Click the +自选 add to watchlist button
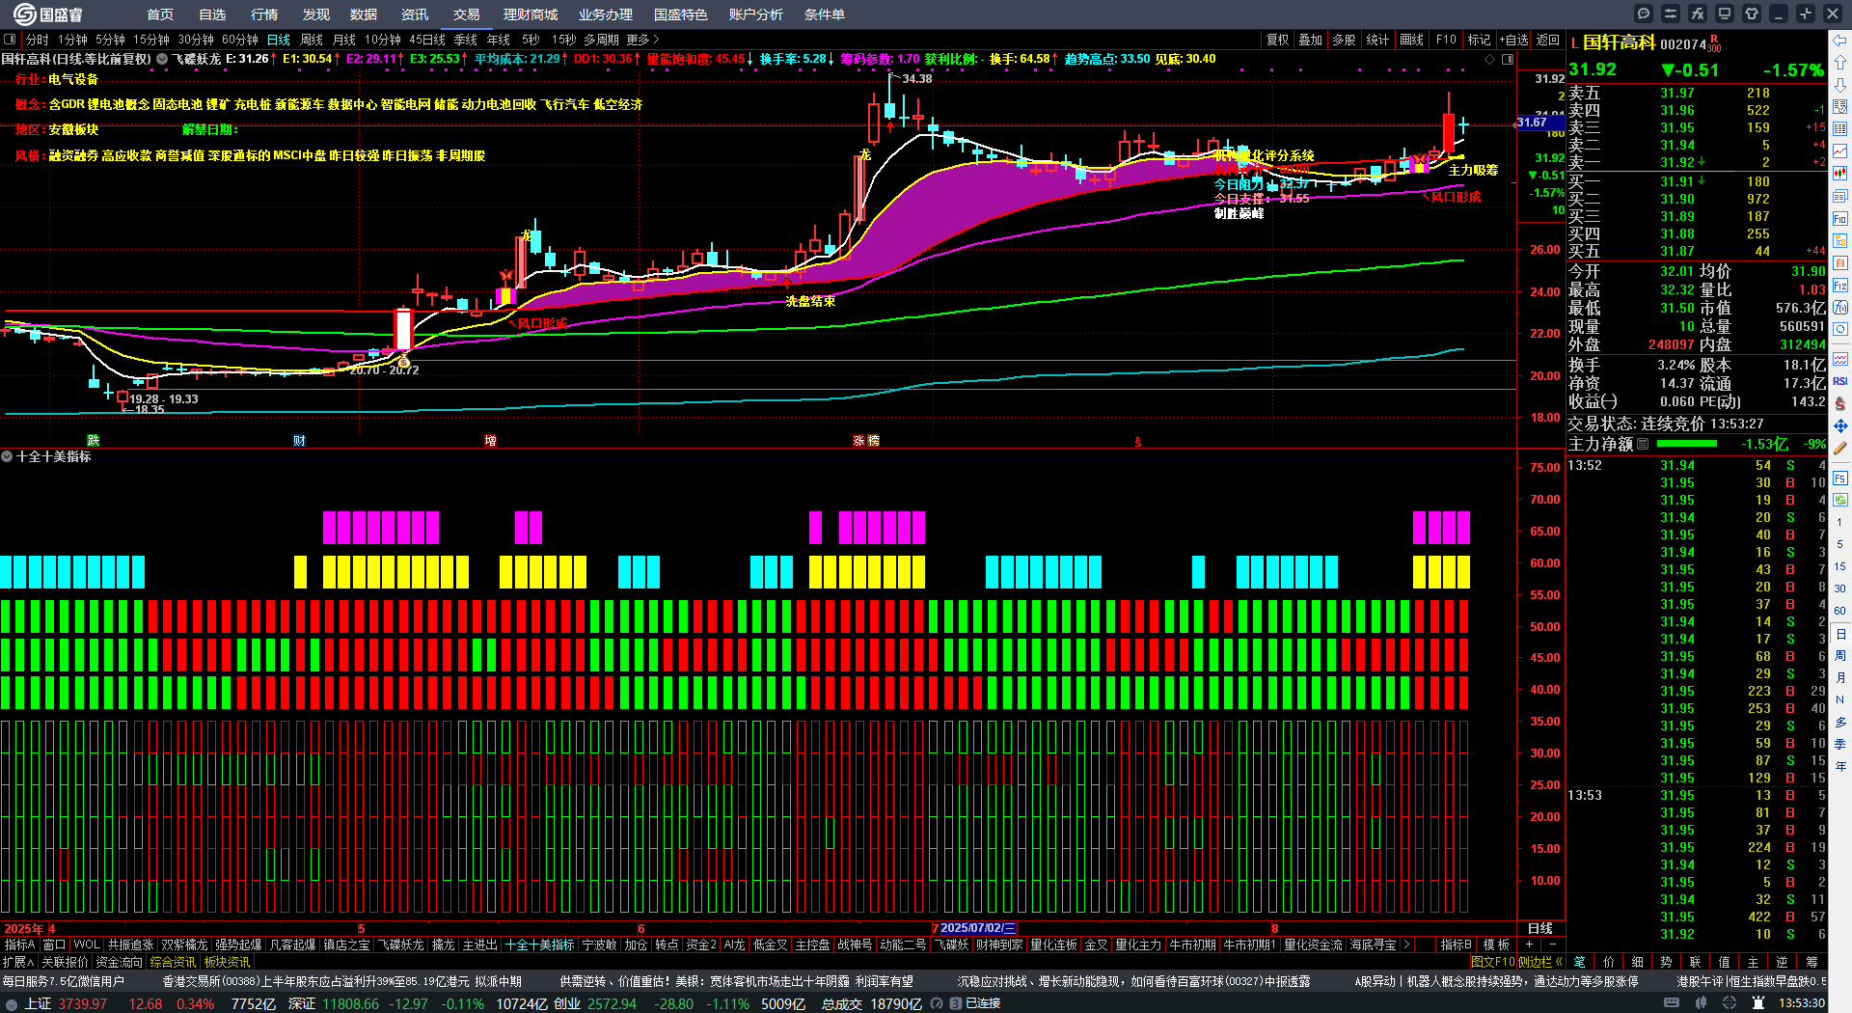1852x1013 pixels. pos(1514,40)
